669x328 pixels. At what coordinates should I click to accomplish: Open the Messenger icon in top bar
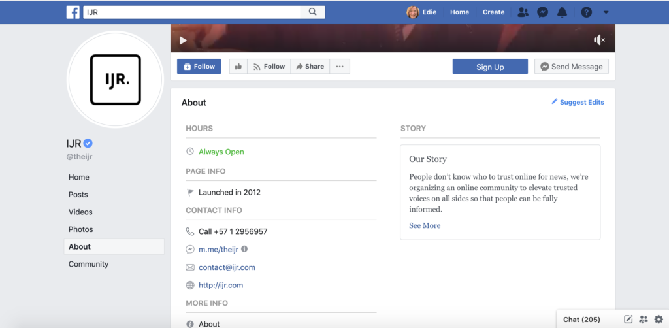[x=542, y=12]
